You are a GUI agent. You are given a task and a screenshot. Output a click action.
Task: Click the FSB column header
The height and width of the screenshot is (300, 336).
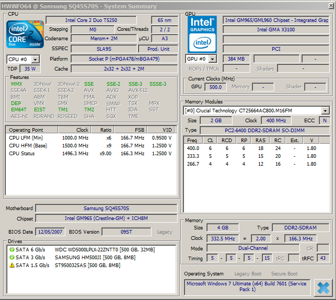click(131, 130)
